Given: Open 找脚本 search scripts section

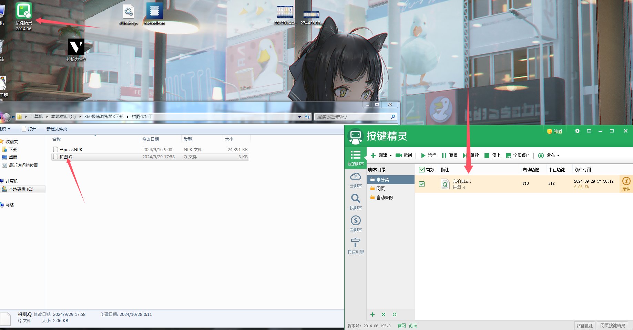Looking at the screenshot, I should coord(356,202).
